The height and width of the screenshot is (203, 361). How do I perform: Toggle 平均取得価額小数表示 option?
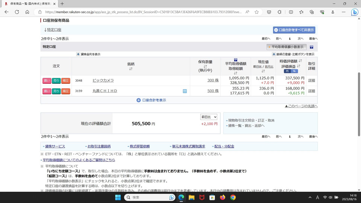tap(287, 47)
